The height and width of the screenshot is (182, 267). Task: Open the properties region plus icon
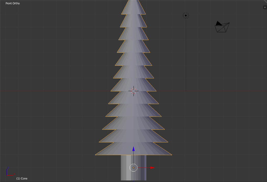265,7
